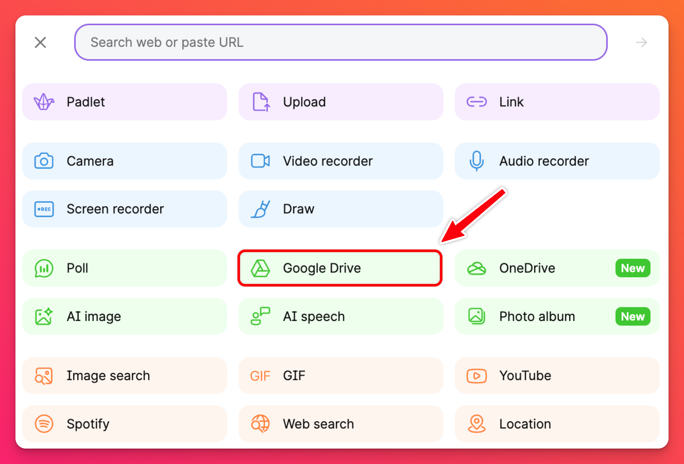The height and width of the screenshot is (464, 684).
Task: Choose the AI speech option
Action: [340, 316]
